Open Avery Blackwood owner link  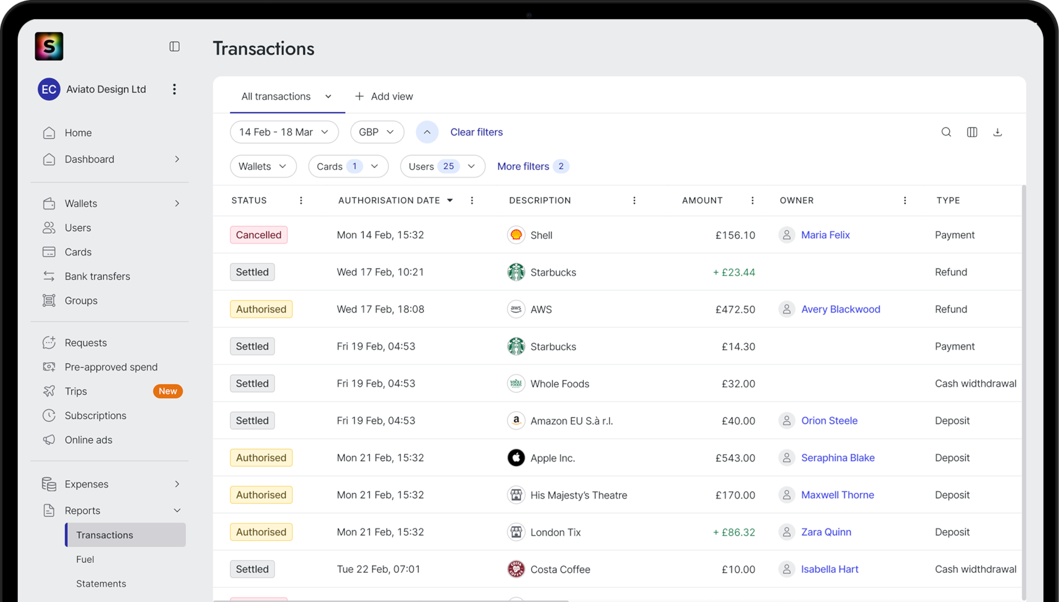pyautogui.click(x=841, y=309)
